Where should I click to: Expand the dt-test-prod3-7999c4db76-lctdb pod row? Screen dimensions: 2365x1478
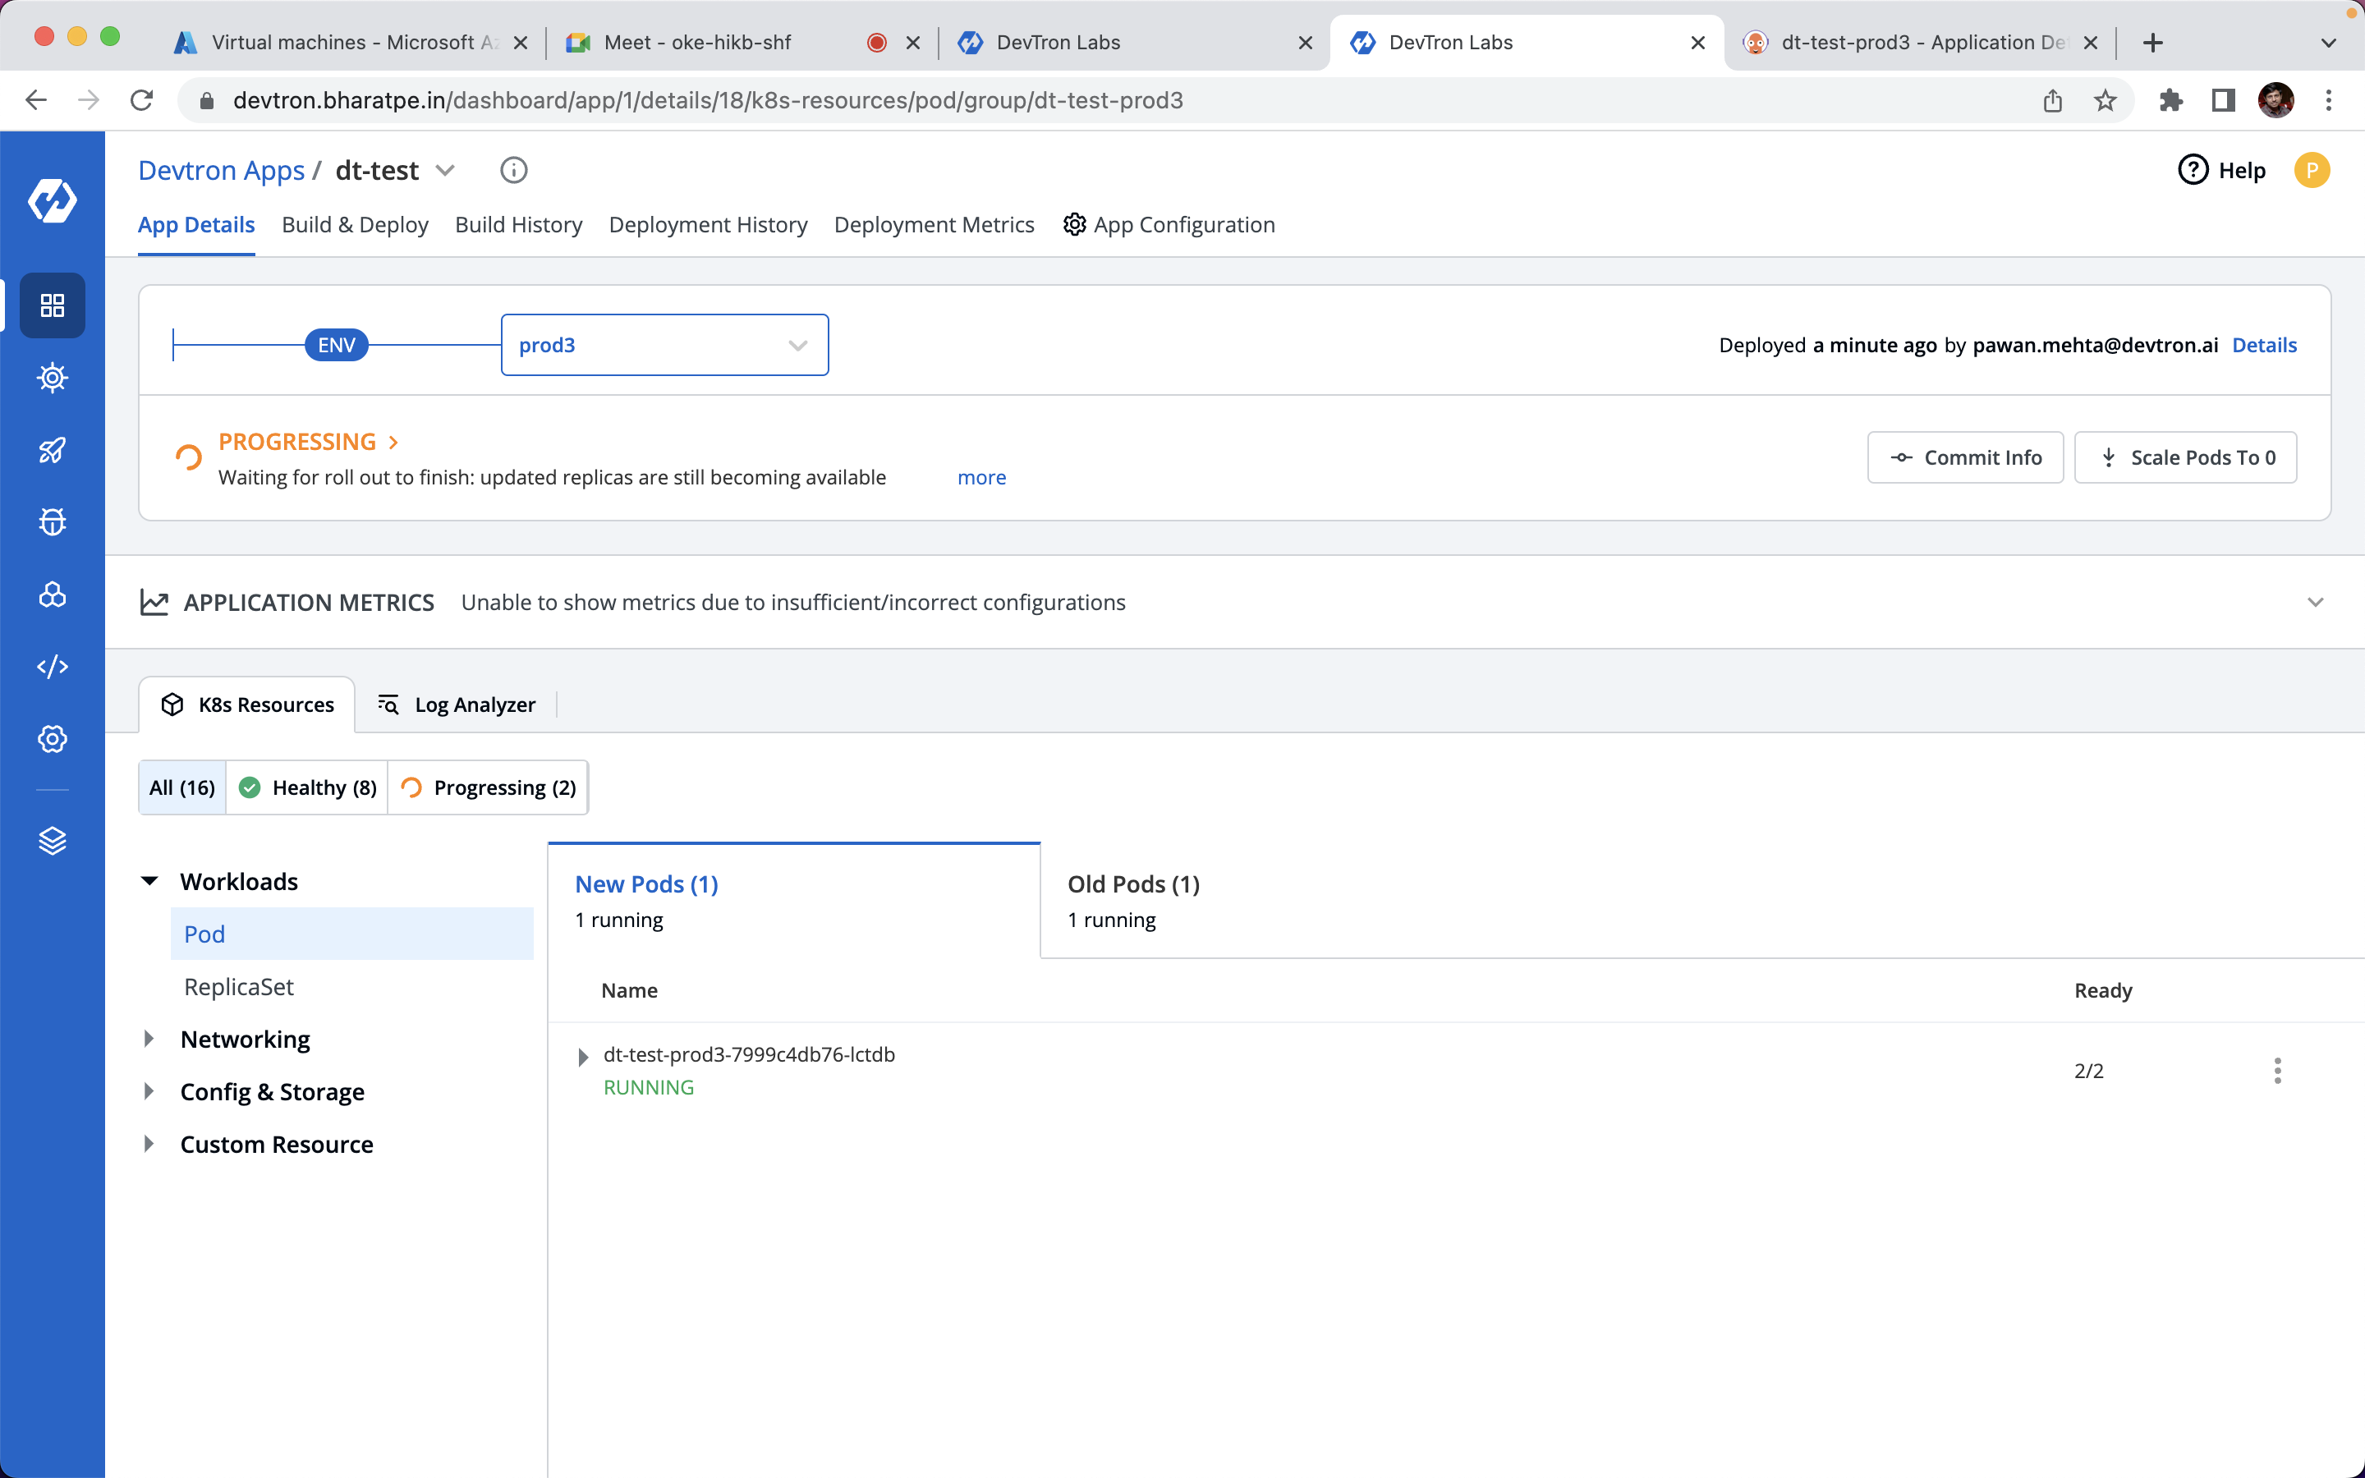(x=583, y=1057)
